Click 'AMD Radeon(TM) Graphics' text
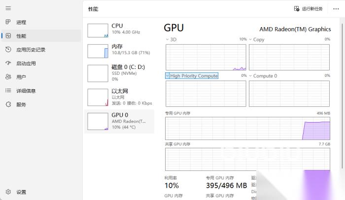The height and width of the screenshot is (200, 345). pos(295,29)
